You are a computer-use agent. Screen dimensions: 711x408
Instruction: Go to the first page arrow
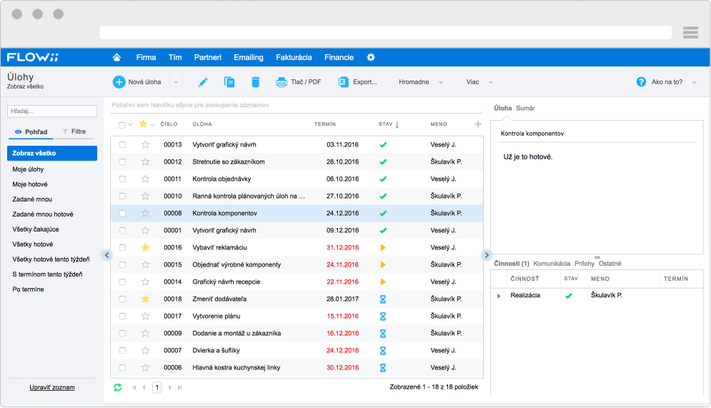pyautogui.click(x=134, y=387)
